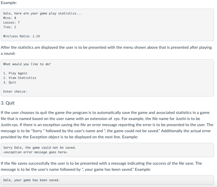Click the "Dale, your game has been saved." line
This screenshot has width=217, height=187.
point(31,180)
